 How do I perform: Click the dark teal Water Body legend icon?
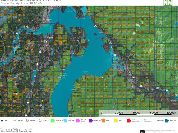tap(167, 120)
